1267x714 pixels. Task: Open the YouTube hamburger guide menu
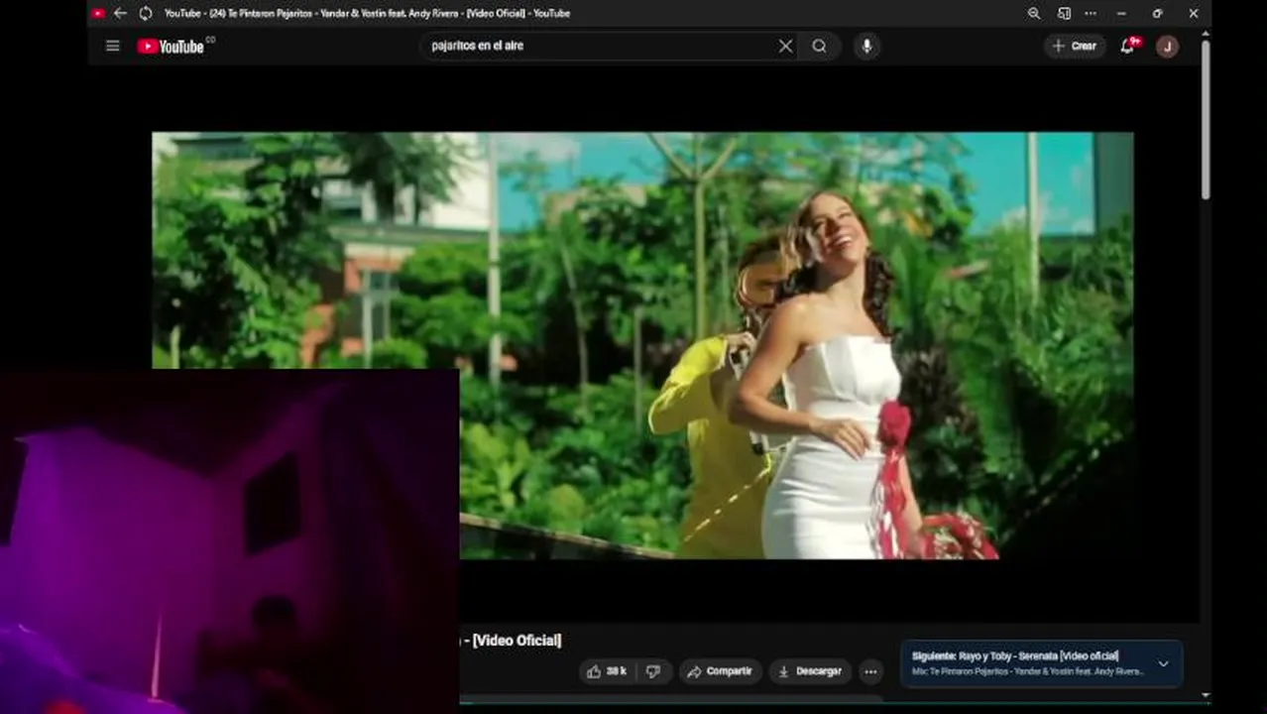point(113,46)
